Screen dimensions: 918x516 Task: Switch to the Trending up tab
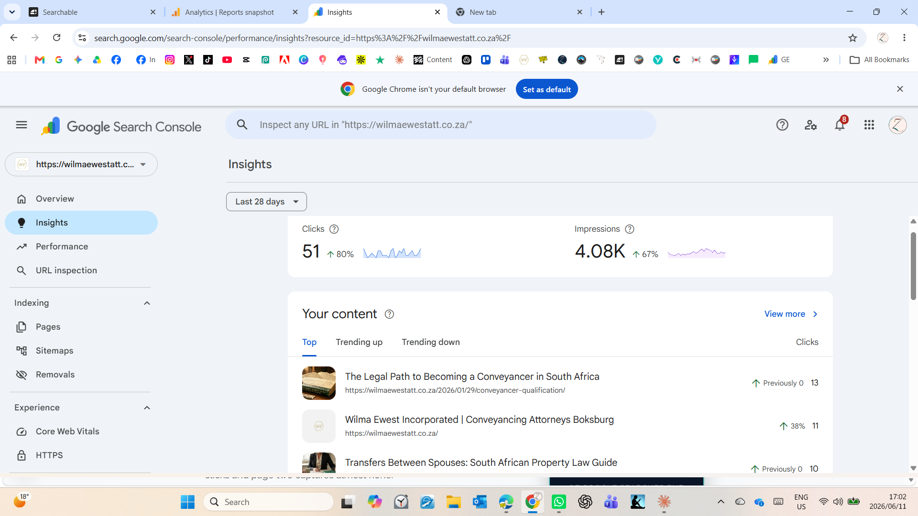[359, 342]
